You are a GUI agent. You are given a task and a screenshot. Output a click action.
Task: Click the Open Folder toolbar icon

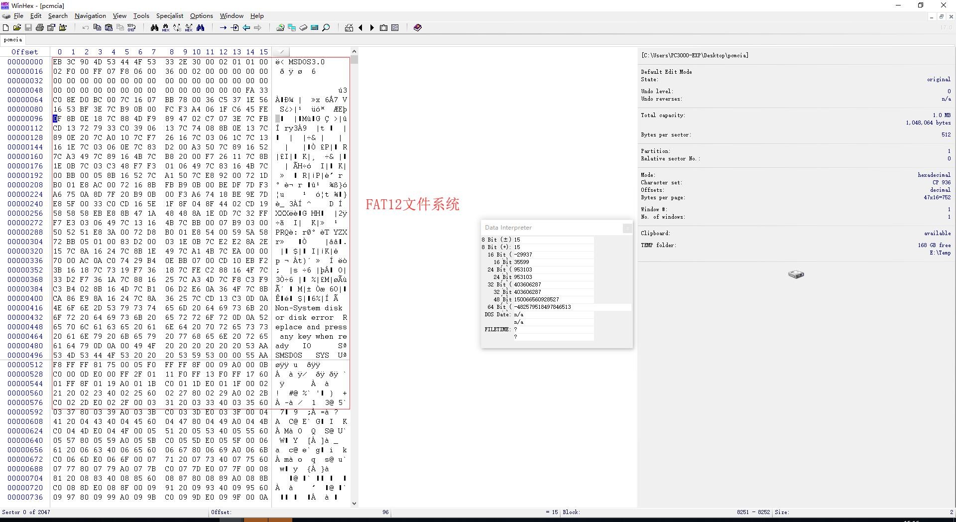click(63, 28)
